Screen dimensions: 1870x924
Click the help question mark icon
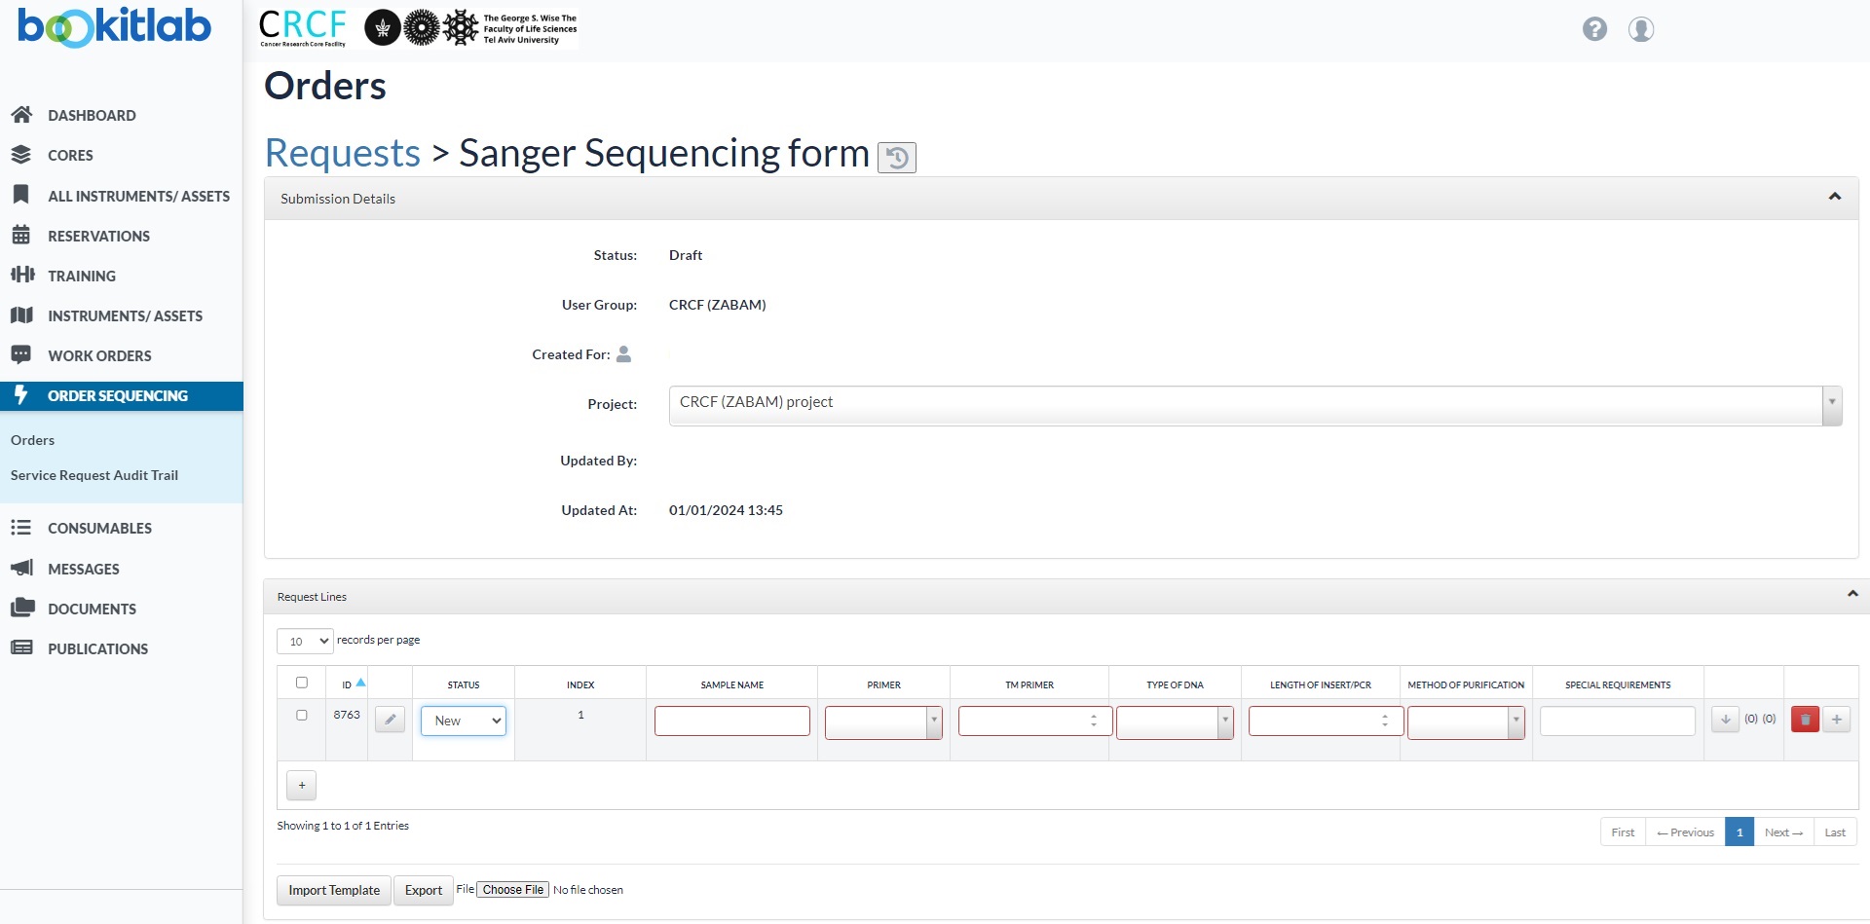click(1594, 29)
